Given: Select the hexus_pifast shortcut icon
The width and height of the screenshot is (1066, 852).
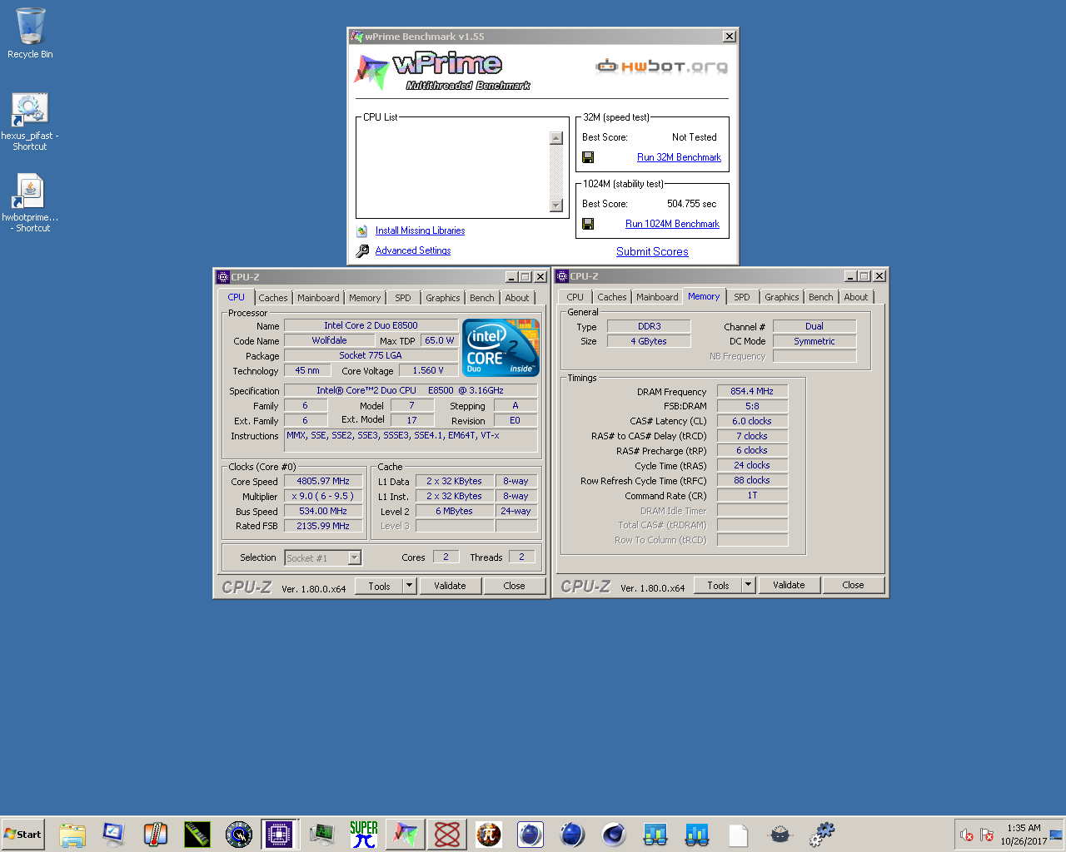Looking at the screenshot, I should (x=30, y=121).
